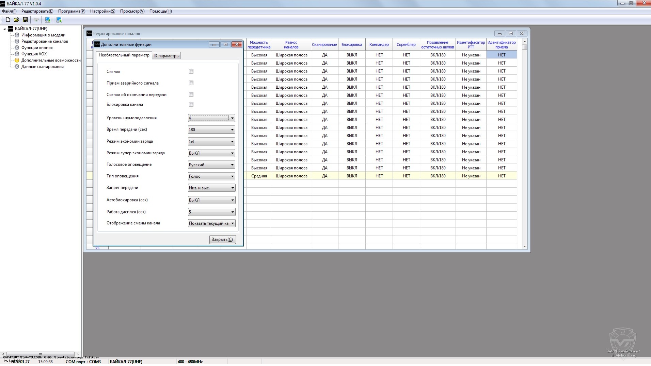Click the Мощность передатчика column header
This screenshot has width=651, height=366.
click(x=259, y=45)
